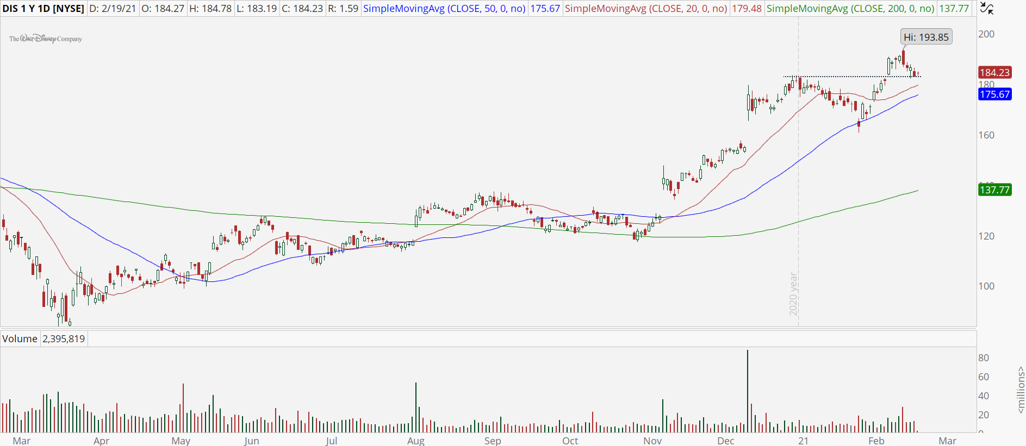Click the 40 label on the volume axis

(x=984, y=396)
